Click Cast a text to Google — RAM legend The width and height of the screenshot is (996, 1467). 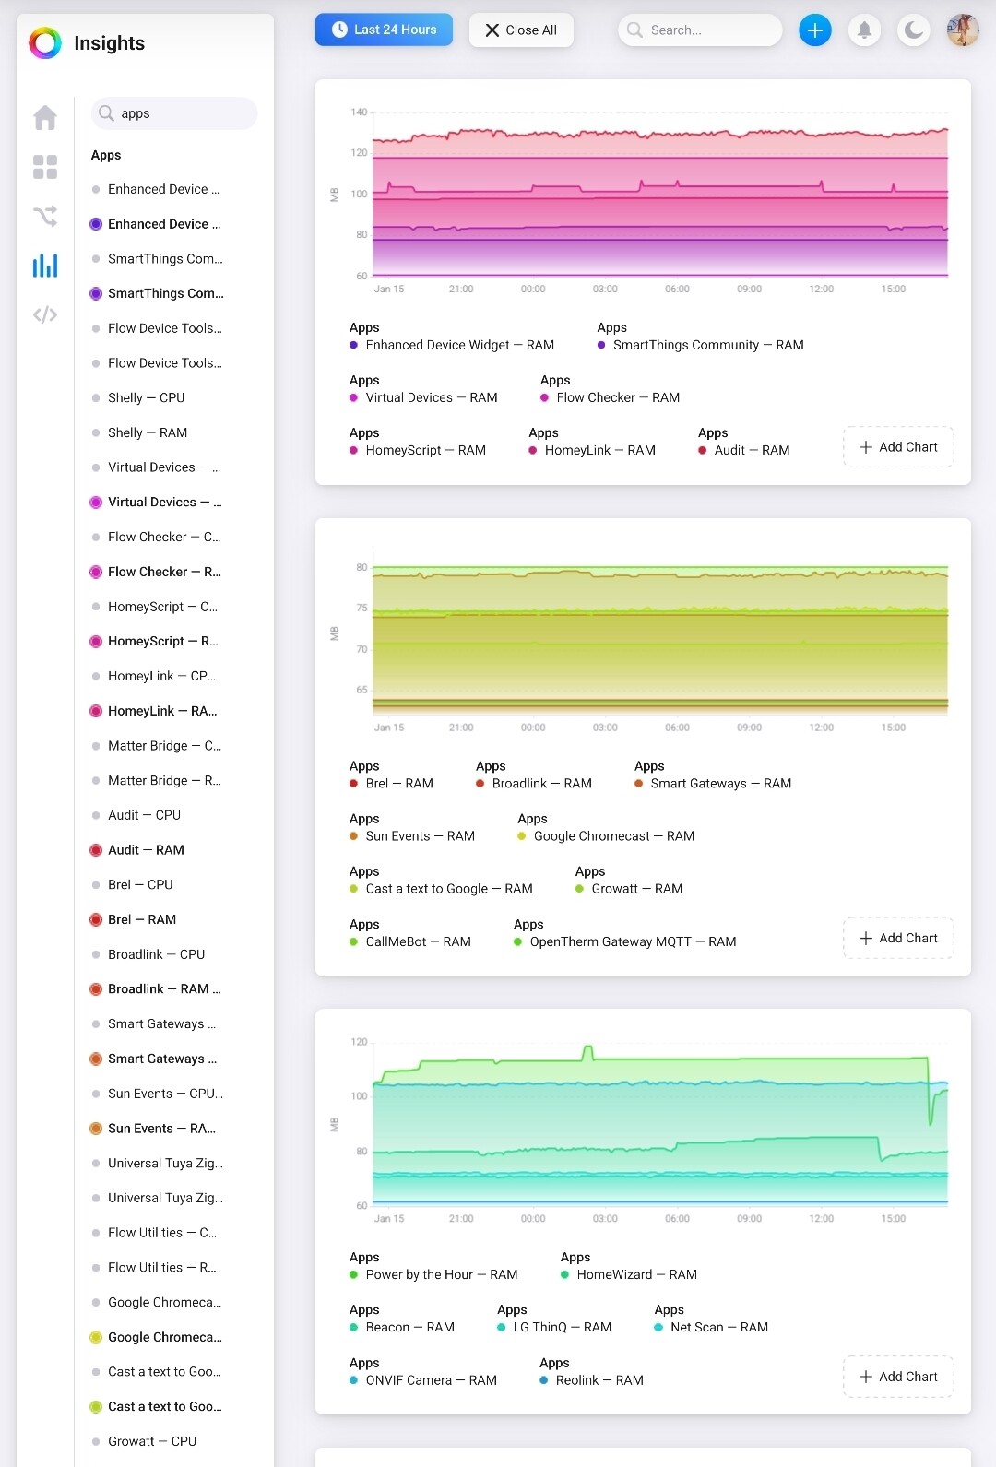pos(441,889)
